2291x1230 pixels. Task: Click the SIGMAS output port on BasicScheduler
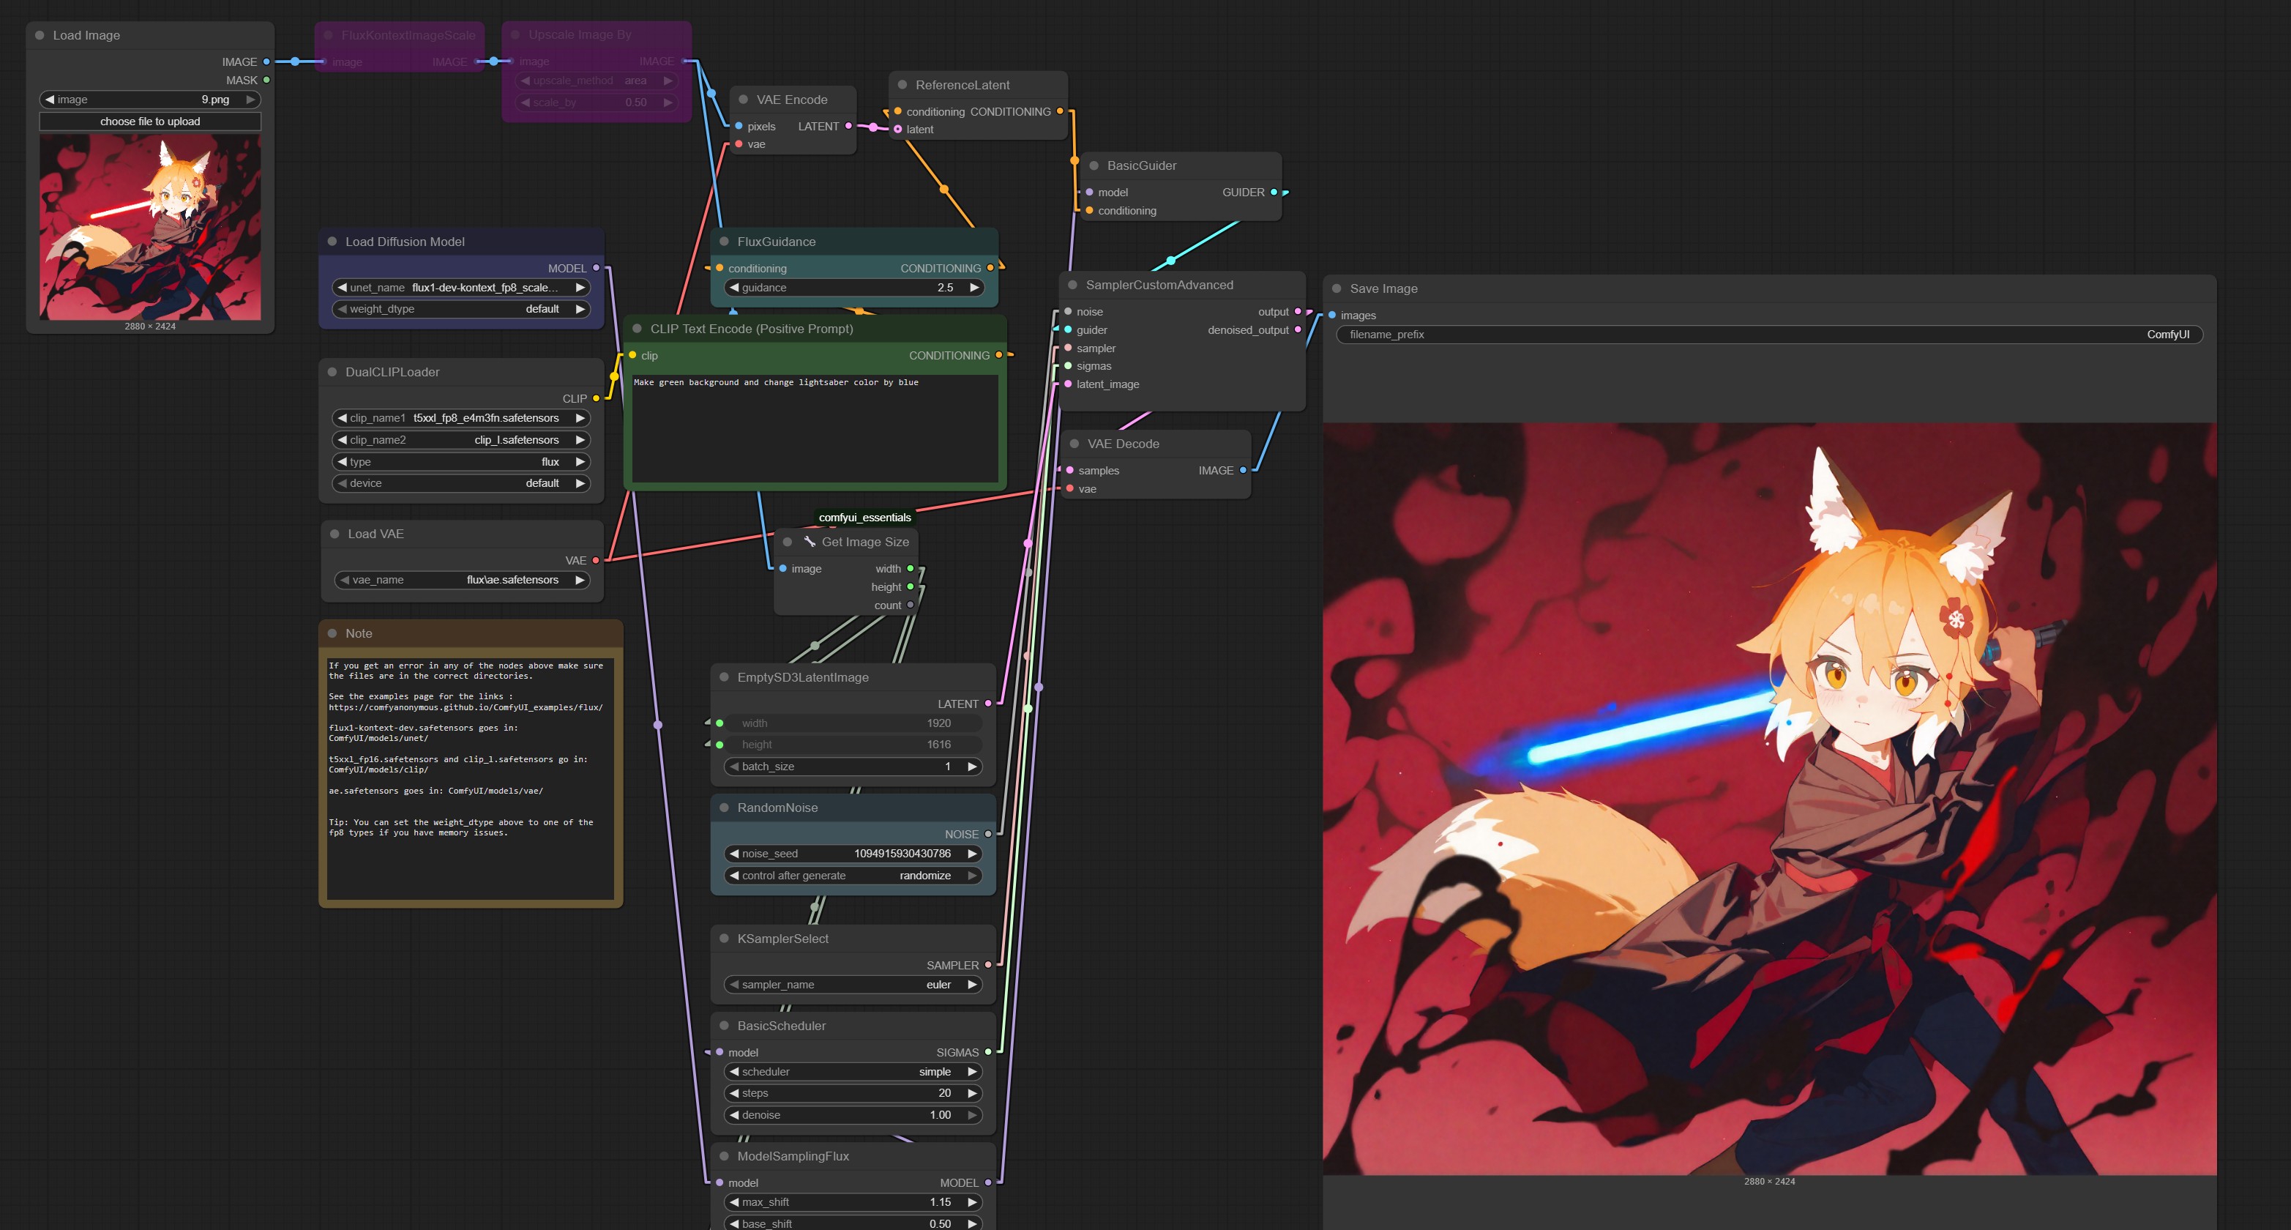coord(988,1052)
